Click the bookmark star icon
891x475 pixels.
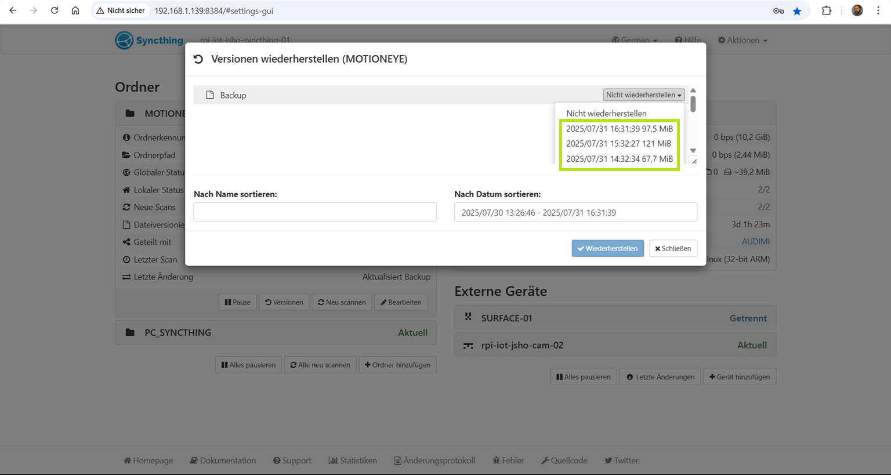click(797, 11)
